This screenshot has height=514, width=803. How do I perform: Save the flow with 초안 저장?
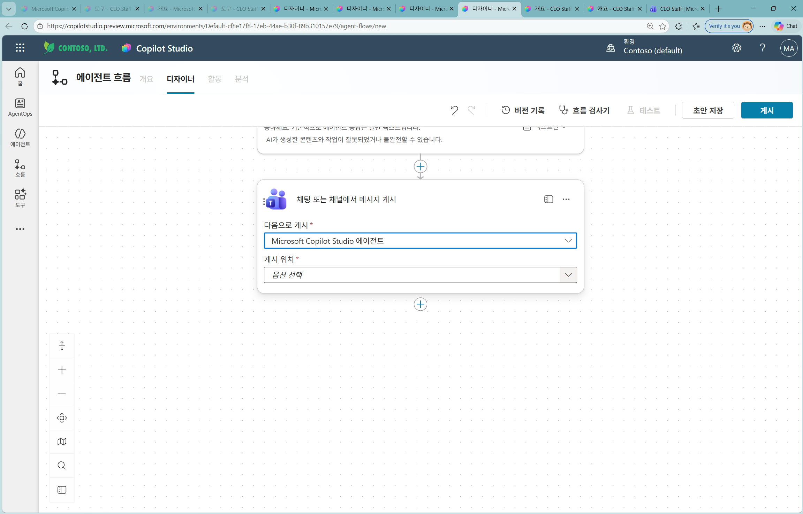pyautogui.click(x=708, y=110)
